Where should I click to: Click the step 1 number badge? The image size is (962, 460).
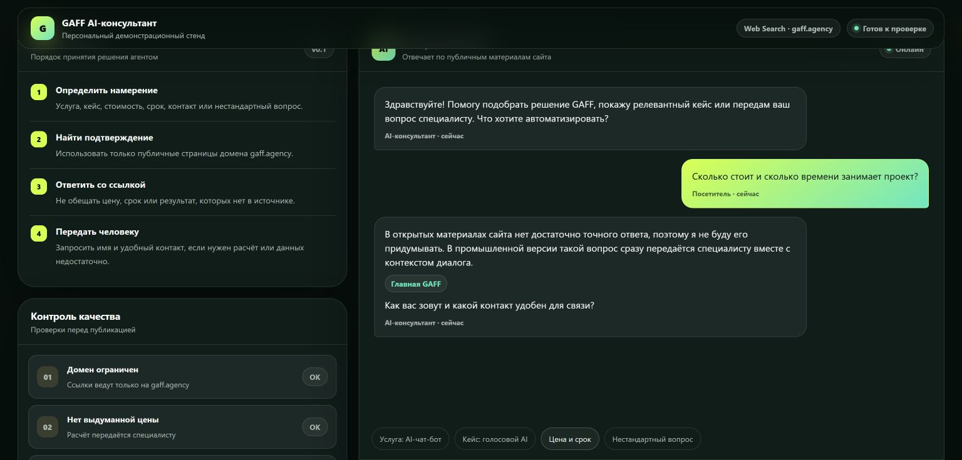(x=39, y=92)
